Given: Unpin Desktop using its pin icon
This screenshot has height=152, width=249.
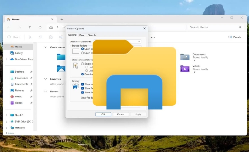Looking at the screenshot, I should (31, 72).
